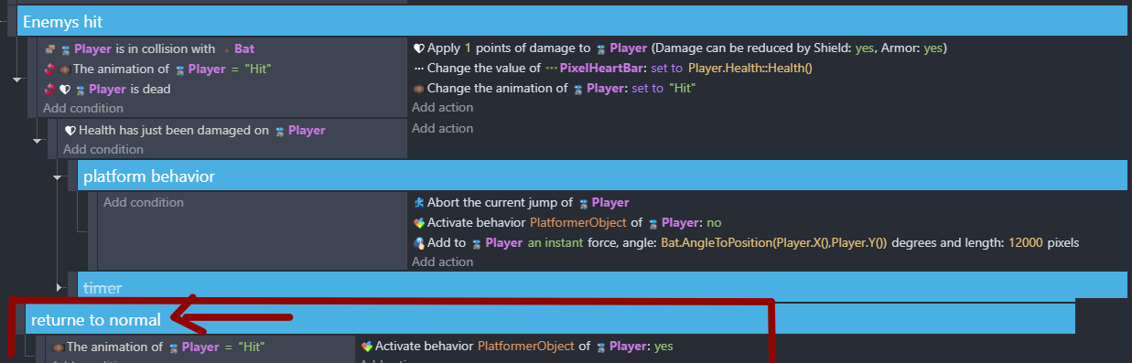Click the collision icon before Player/Bat condition

[50, 49]
